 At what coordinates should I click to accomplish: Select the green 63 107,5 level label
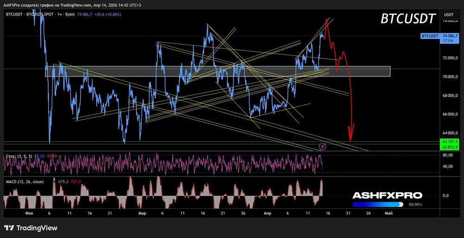click(450, 142)
